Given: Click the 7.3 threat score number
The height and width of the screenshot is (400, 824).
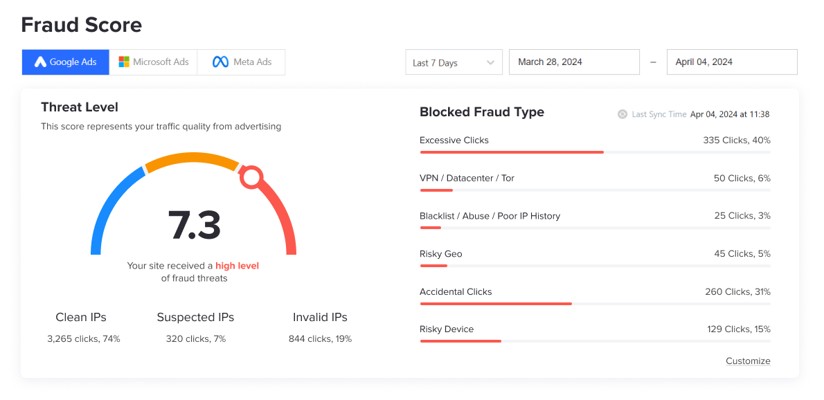Looking at the screenshot, I should coord(195,225).
